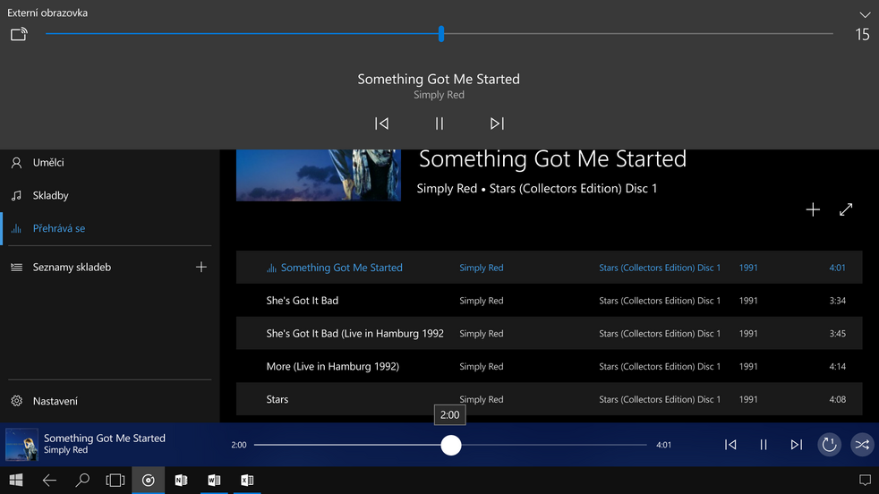Open the Action Center notifications icon

[865, 480]
